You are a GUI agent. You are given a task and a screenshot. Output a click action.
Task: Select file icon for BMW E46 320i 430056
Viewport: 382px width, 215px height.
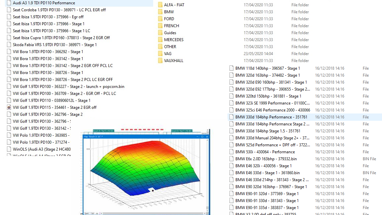click(x=231, y=166)
